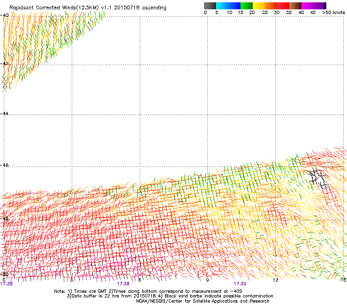
Task: Click the blue 10-15 knots color segment
Action: pos(234,6)
